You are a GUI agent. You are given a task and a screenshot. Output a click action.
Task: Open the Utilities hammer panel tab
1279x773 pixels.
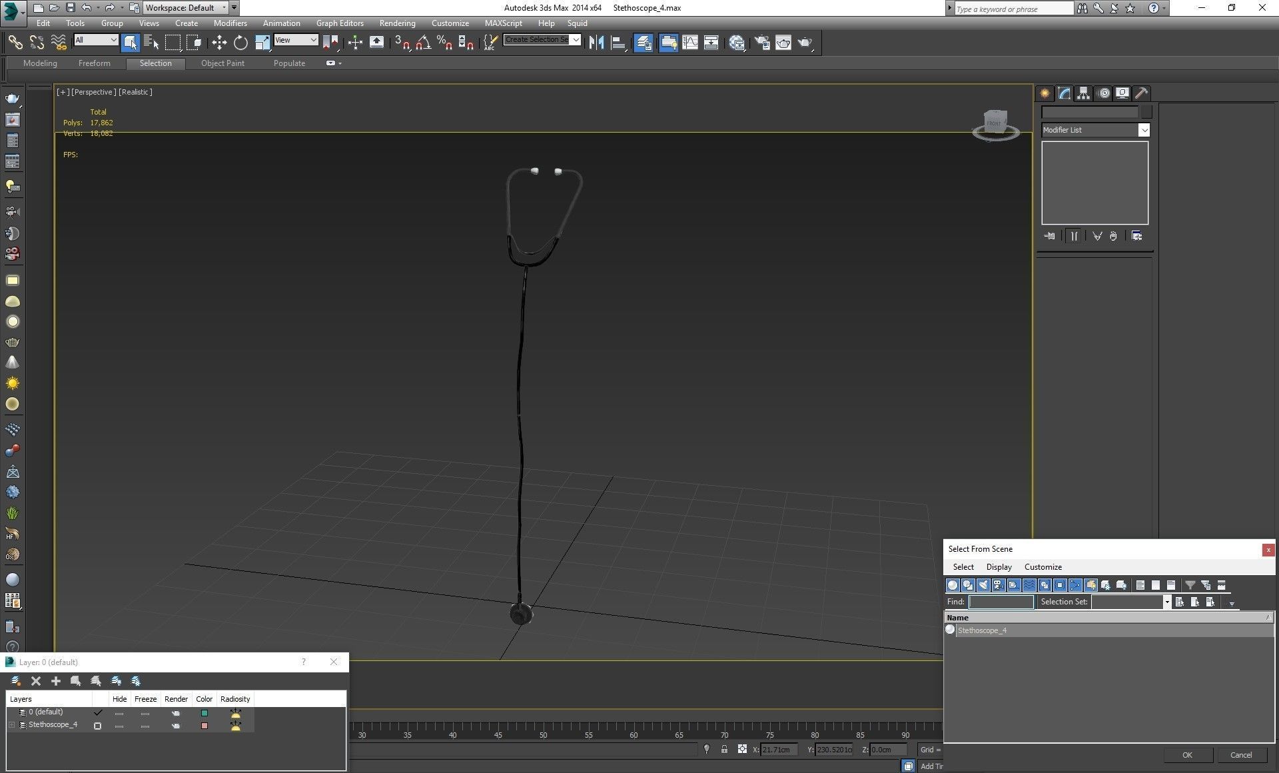pos(1141,93)
